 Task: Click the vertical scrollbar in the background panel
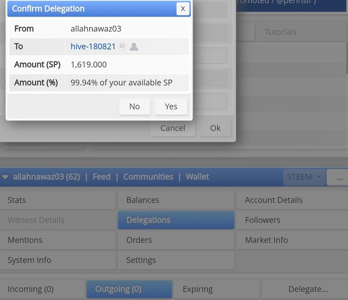click(347, 58)
